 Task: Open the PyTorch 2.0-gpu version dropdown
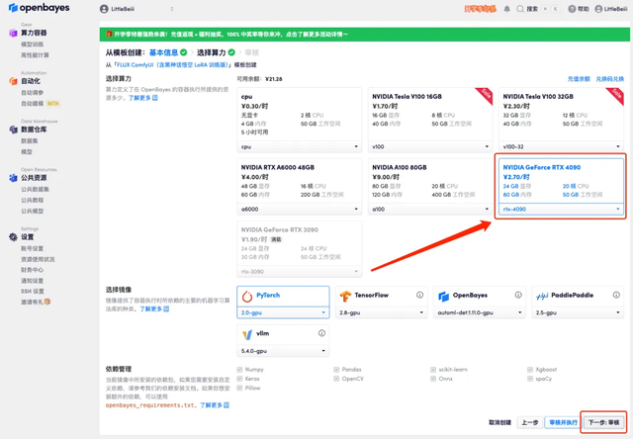click(x=283, y=312)
